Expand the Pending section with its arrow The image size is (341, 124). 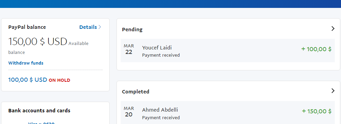click(333, 29)
